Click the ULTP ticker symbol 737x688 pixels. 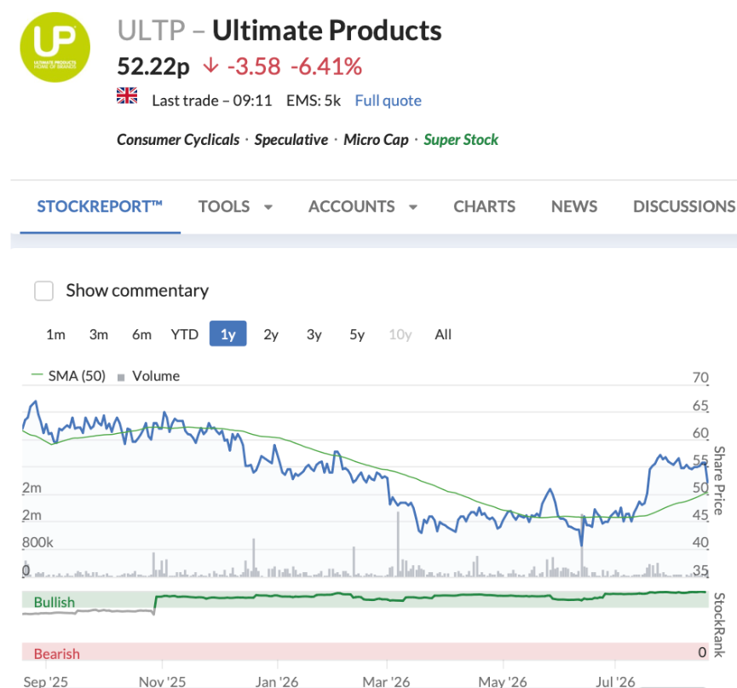(x=152, y=31)
